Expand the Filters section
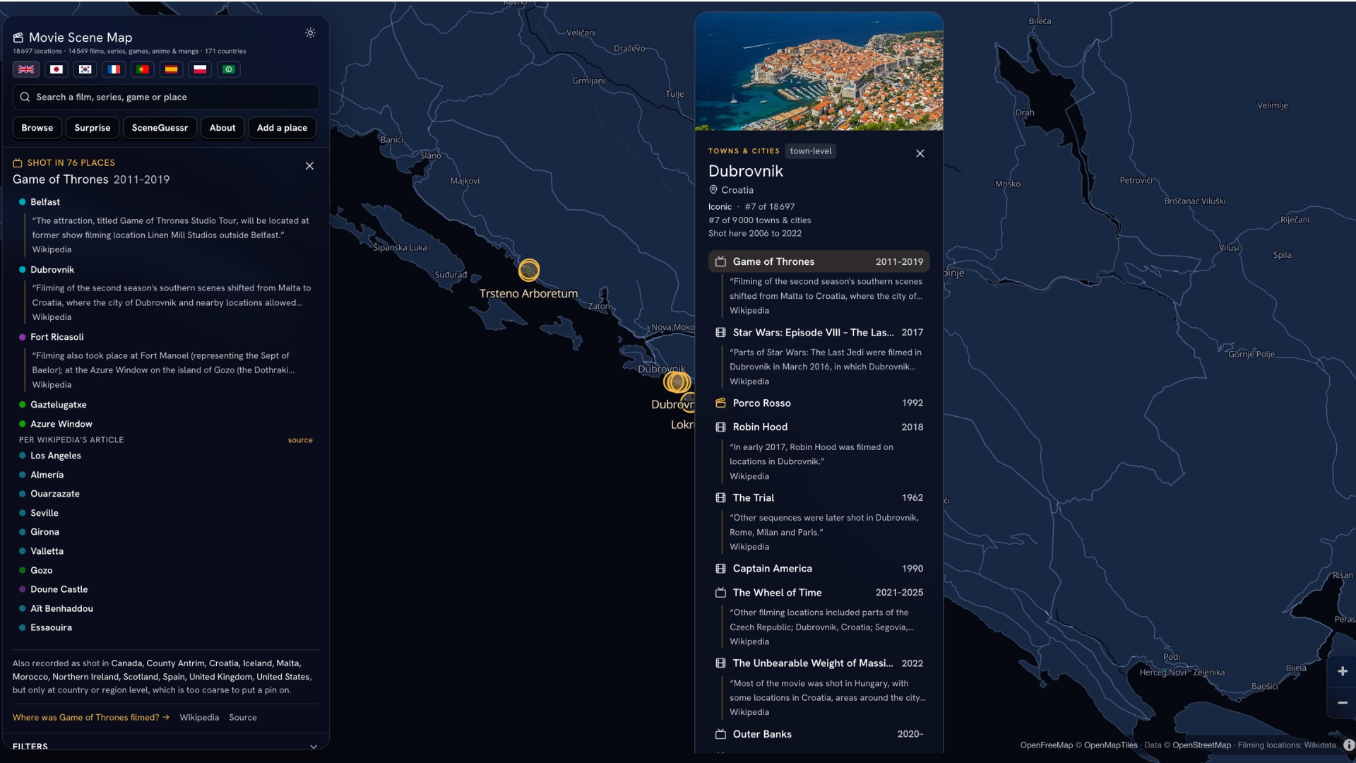1356x763 pixels. (x=165, y=746)
